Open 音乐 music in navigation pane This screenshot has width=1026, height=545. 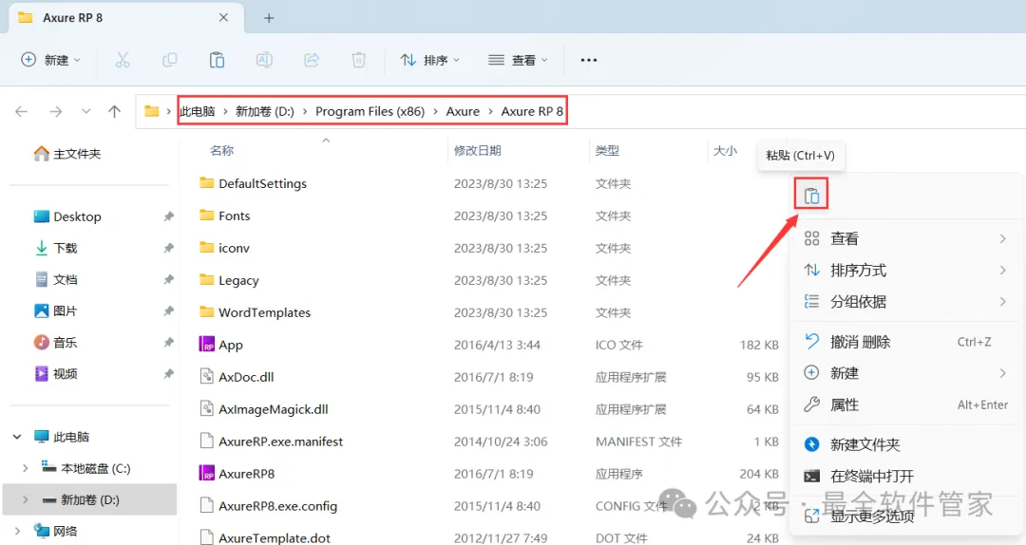(56, 342)
